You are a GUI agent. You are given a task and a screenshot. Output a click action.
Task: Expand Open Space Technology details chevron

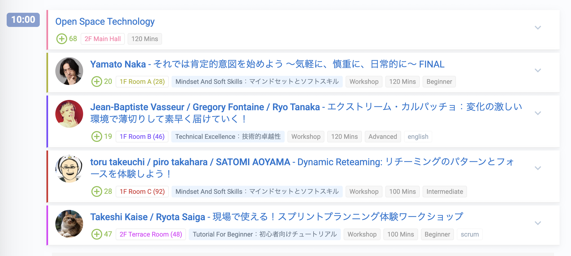tap(538, 28)
